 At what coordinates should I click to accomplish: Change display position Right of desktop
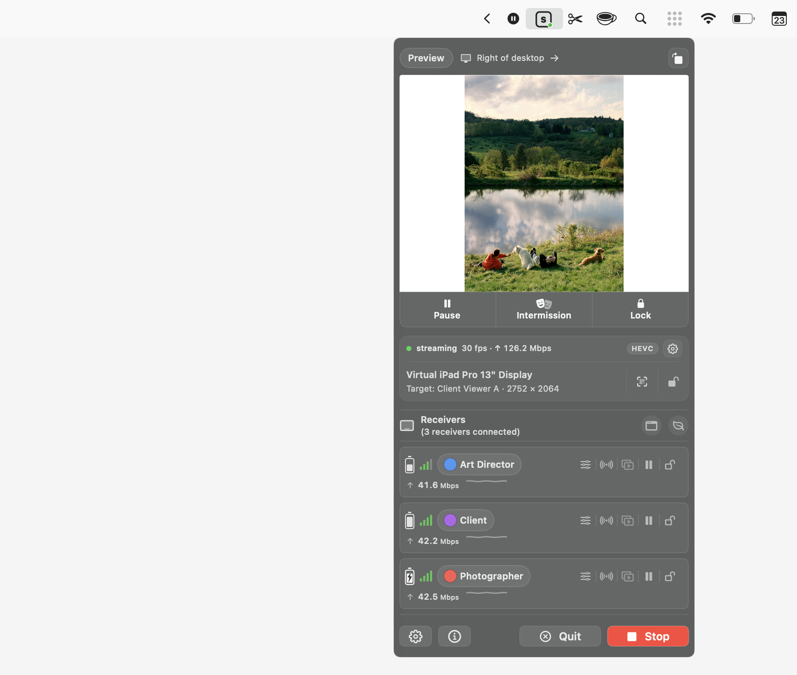pos(510,58)
